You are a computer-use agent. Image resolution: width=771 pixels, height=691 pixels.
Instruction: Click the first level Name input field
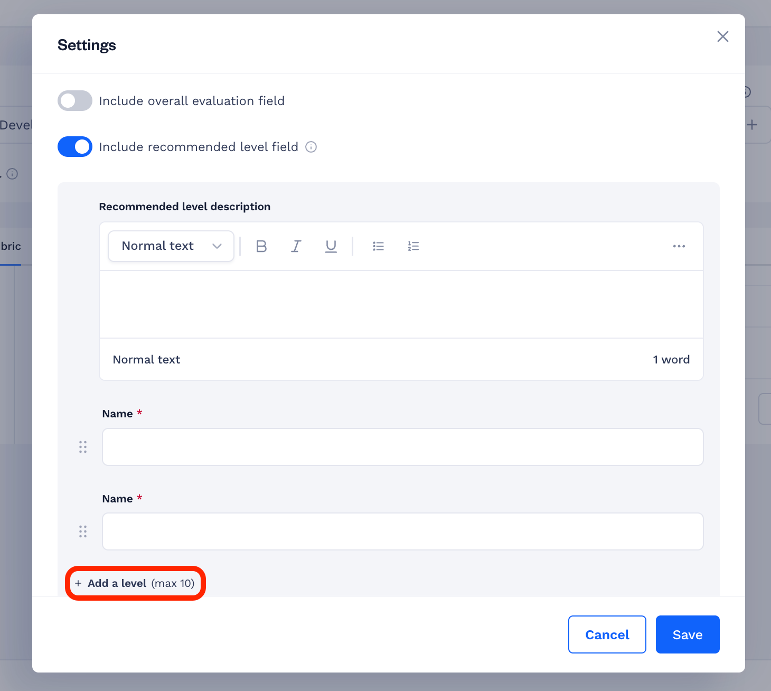coord(403,447)
